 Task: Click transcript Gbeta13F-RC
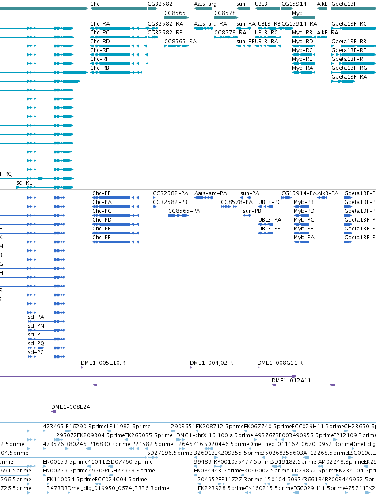point(349,24)
